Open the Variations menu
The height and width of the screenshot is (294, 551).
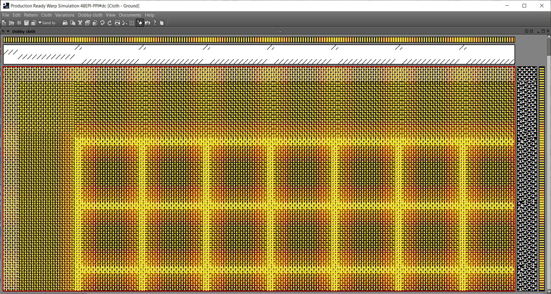(x=65, y=15)
